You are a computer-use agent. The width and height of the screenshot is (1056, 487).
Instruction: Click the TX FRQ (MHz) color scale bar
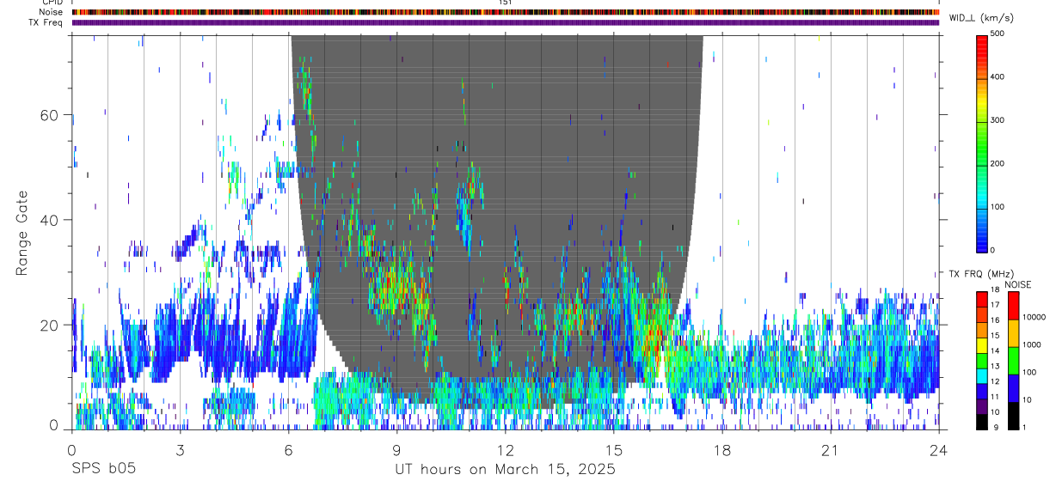tap(983, 360)
